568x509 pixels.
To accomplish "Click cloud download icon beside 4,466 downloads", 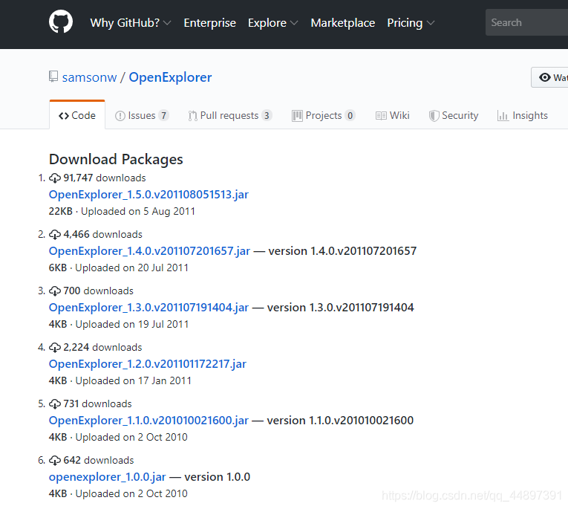I will pyautogui.click(x=55, y=235).
